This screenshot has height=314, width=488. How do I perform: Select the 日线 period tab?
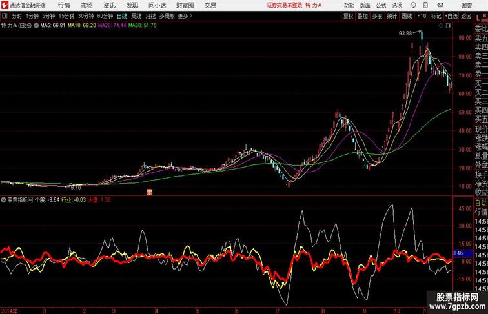click(x=122, y=16)
